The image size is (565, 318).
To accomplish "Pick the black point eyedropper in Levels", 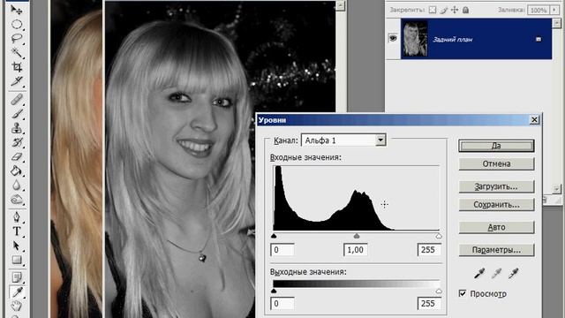I will [479, 274].
